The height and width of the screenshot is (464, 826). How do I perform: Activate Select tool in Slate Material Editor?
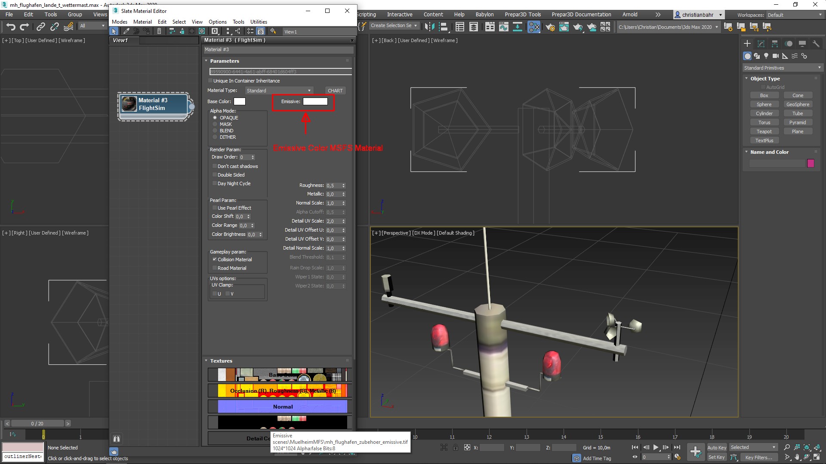pyautogui.click(x=114, y=31)
